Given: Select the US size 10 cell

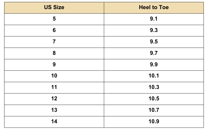Looking at the screenshot, I should (x=54, y=76).
